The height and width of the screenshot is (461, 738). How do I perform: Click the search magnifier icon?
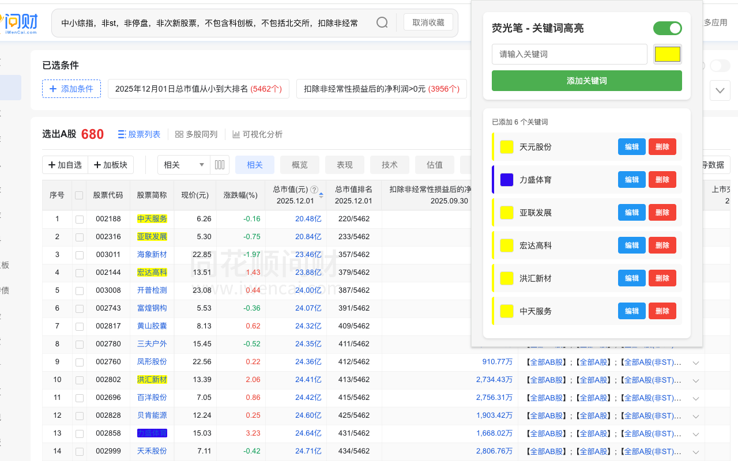[x=382, y=22]
